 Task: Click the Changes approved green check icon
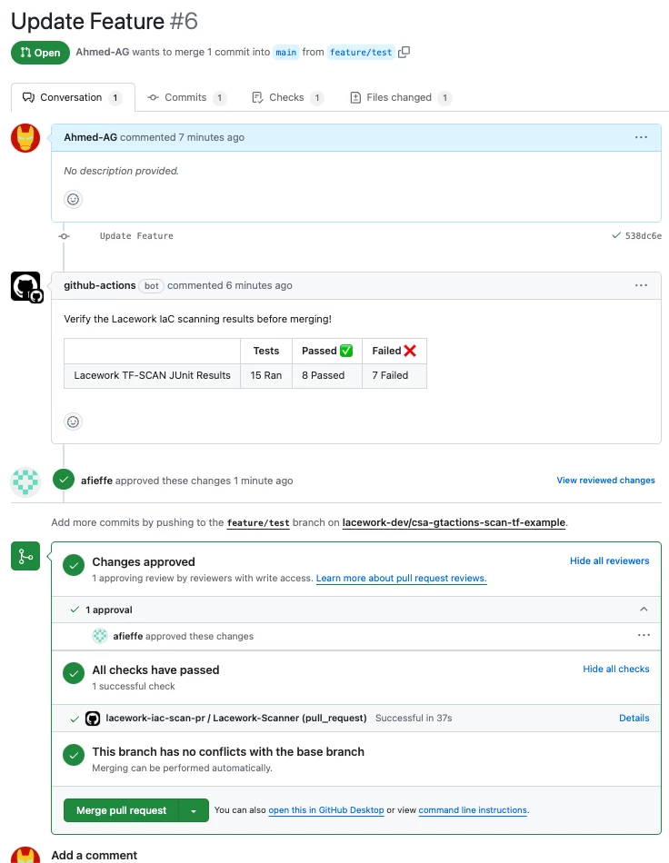pyautogui.click(x=74, y=565)
